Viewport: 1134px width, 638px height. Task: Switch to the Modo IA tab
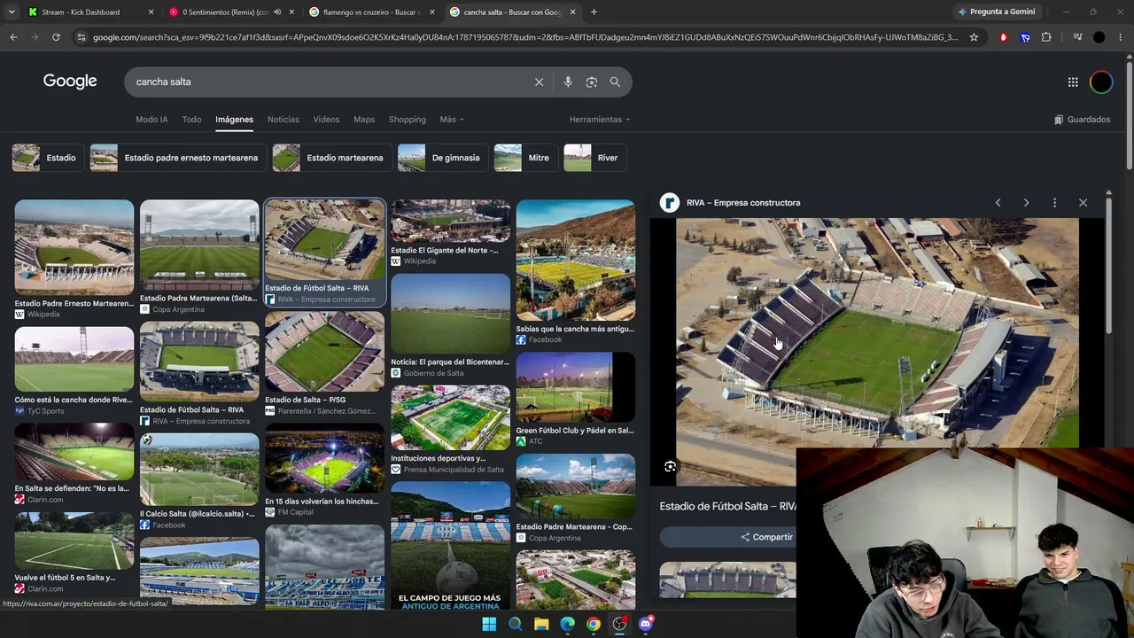coord(151,120)
